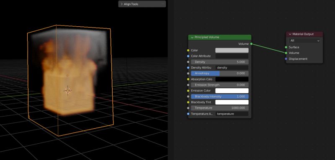Click the Blackbody Intensity input socket
Viewport: 335px width, 160px height.
[188, 97]
